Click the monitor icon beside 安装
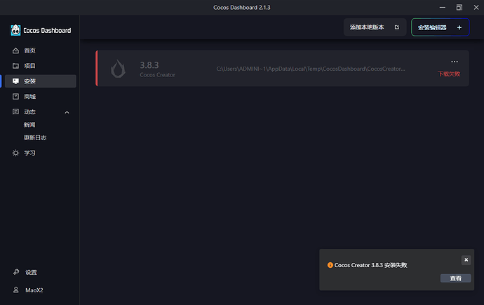The image size is (484, 305). click(x=15, y=81)
